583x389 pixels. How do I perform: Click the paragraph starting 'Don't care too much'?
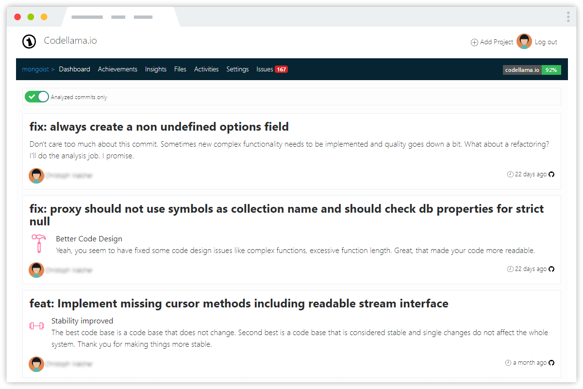pos(289,150)
